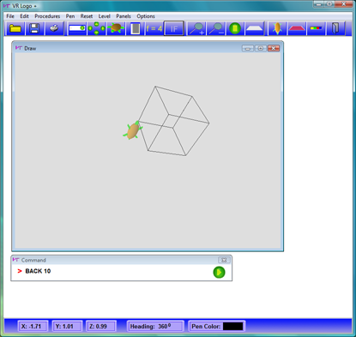
Task: Run the command with the green play button
Action: click(x=219, y=272)
